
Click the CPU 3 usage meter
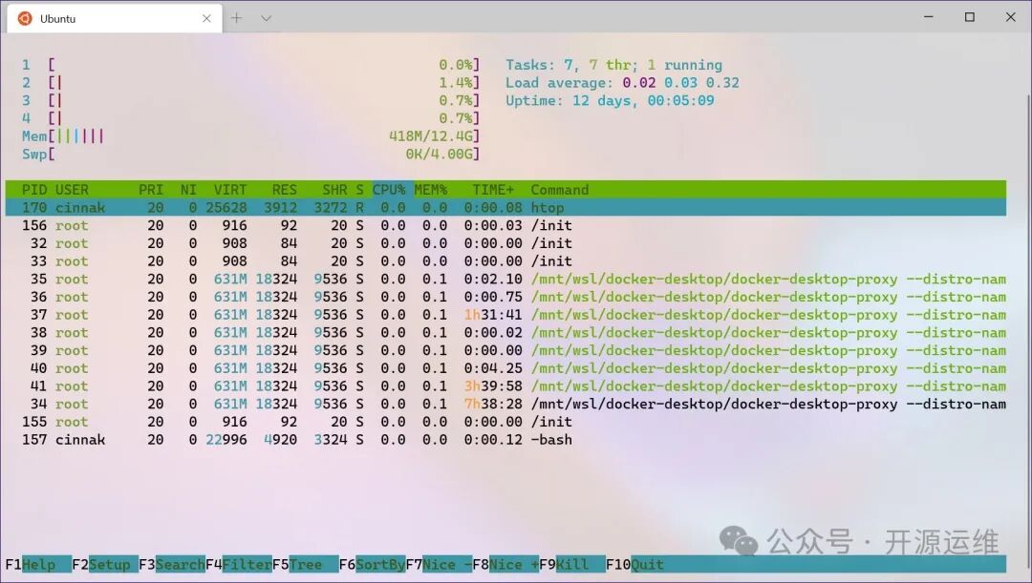250,100
